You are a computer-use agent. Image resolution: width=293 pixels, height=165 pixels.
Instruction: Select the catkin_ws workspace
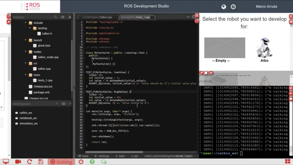coord(26,113)
